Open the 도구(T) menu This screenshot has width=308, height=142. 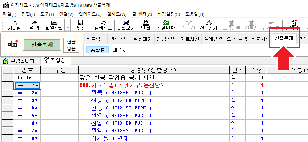coord(47,14)
